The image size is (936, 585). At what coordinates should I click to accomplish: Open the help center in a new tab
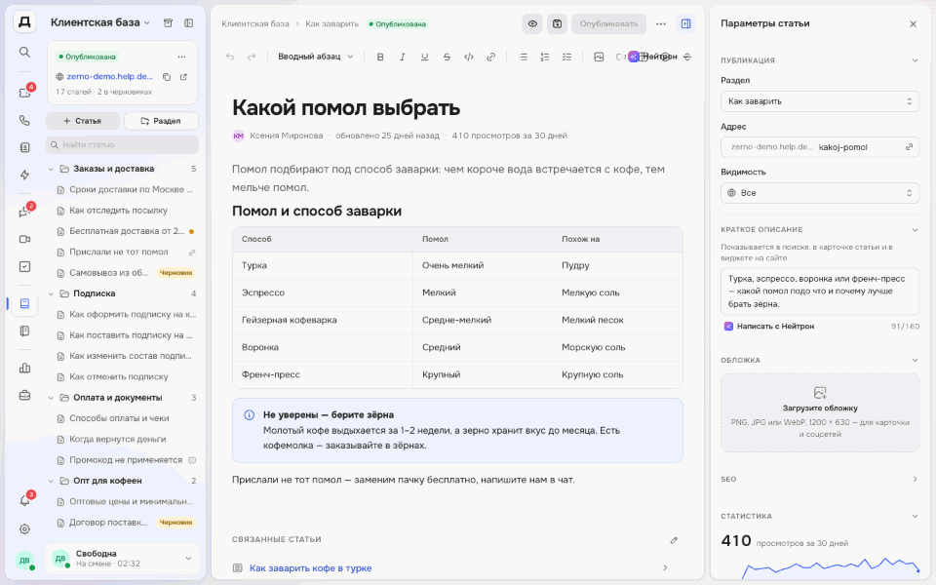click(184, 76)
